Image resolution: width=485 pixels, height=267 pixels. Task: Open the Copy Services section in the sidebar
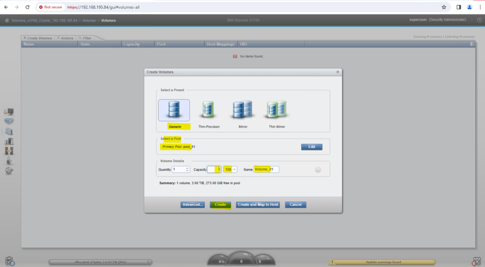[x=9, y=151]
